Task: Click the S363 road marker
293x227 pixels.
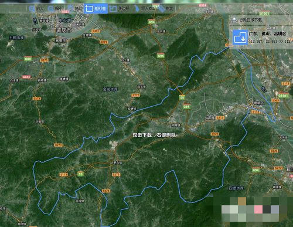Action: coord(275,100)
